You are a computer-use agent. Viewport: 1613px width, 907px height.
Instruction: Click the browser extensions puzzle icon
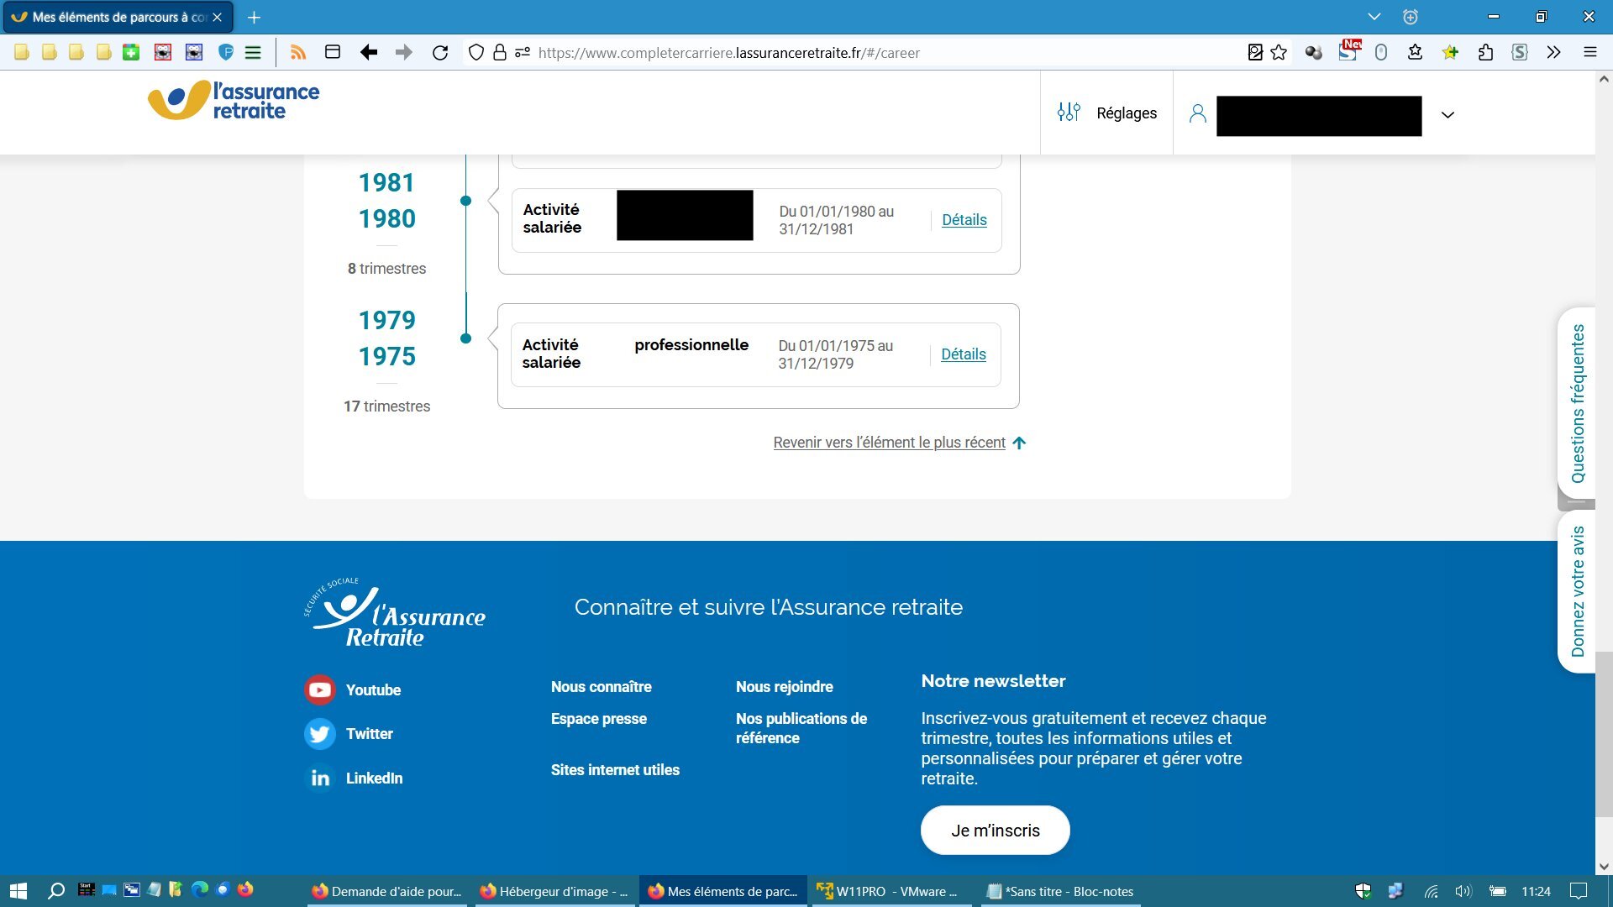[1485, 53]
